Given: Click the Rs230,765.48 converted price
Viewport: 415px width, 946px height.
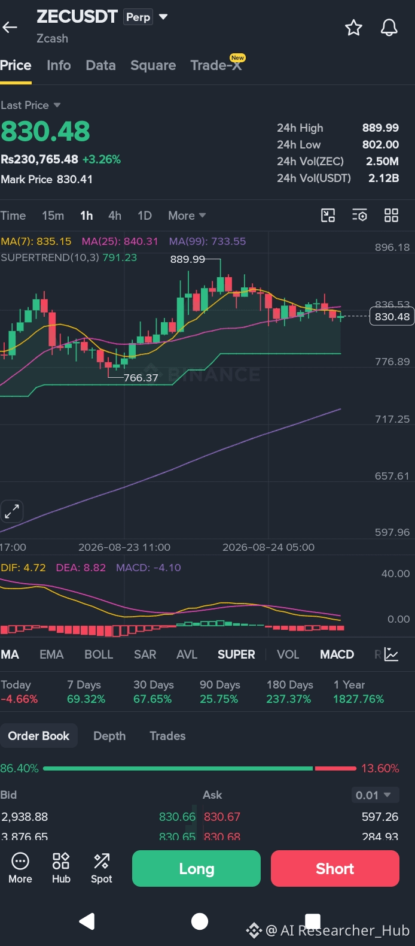Looking at the screenshot, I should [x=39, y=159].
